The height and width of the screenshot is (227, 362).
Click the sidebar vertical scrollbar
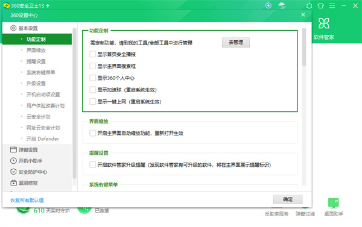(x=74, y=104)
